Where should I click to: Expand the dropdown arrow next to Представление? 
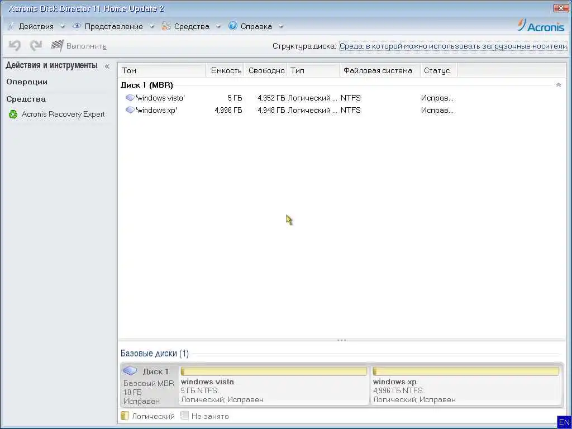pyautogui.click(x=152, y=26)
